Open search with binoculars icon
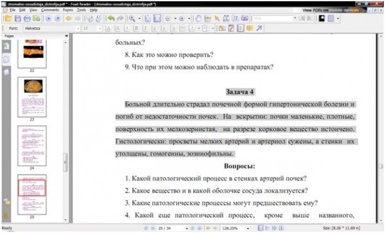Image resolution: width=385 pixels, height=233 pixels. [226, 19]
